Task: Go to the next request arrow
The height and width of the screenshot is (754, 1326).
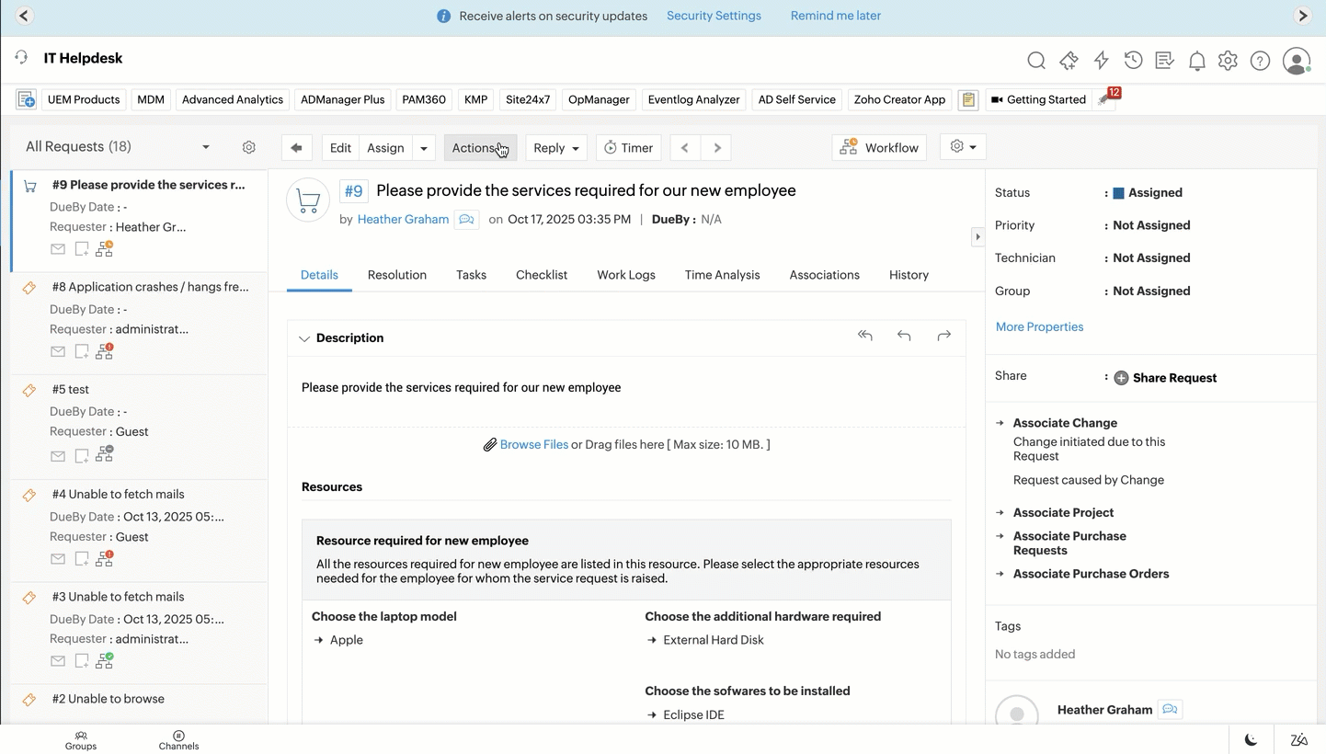Action: [x=716, y=147]
